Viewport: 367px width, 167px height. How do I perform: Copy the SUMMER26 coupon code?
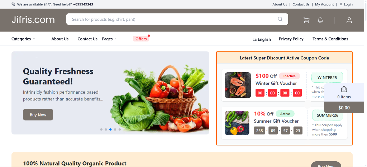pos(328,115)
